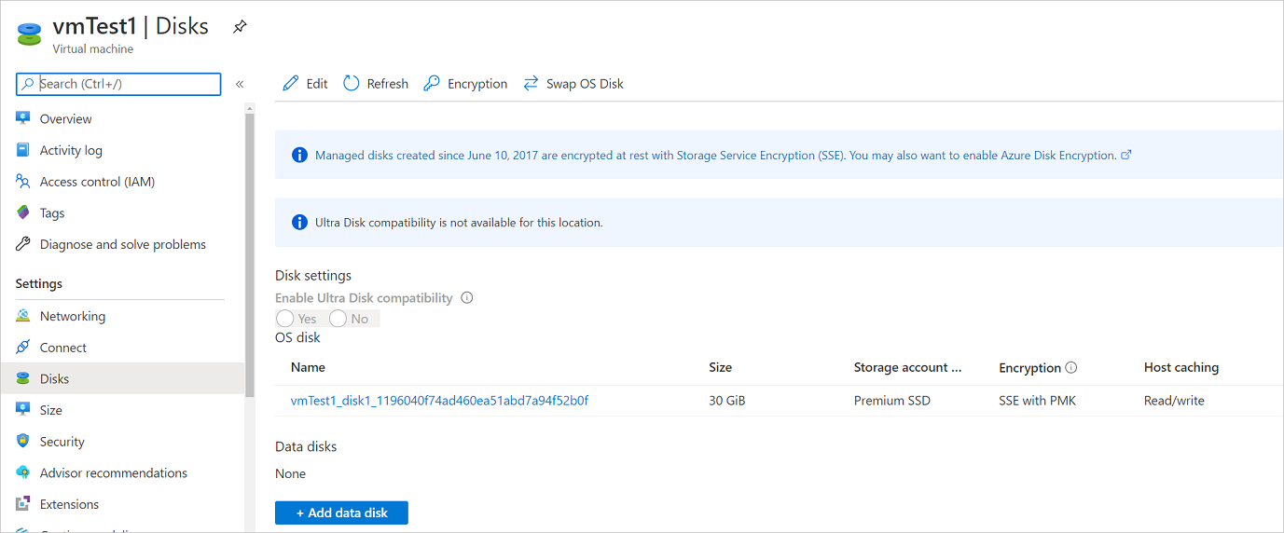The width and height of the screenshot is (1284, 533).
Task: Collapse the left sidebar with chevron
Action: (240, 84)
